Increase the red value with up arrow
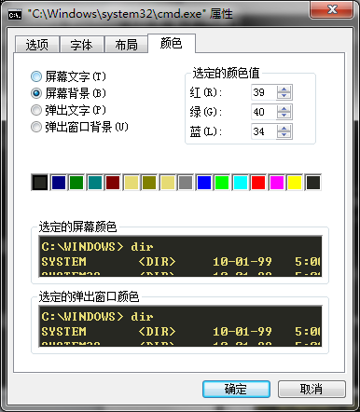 click(284, 89)
